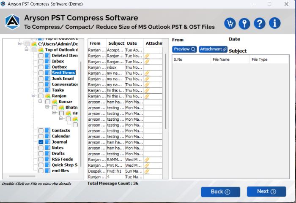Go Back to previous step

click(220, 192)
